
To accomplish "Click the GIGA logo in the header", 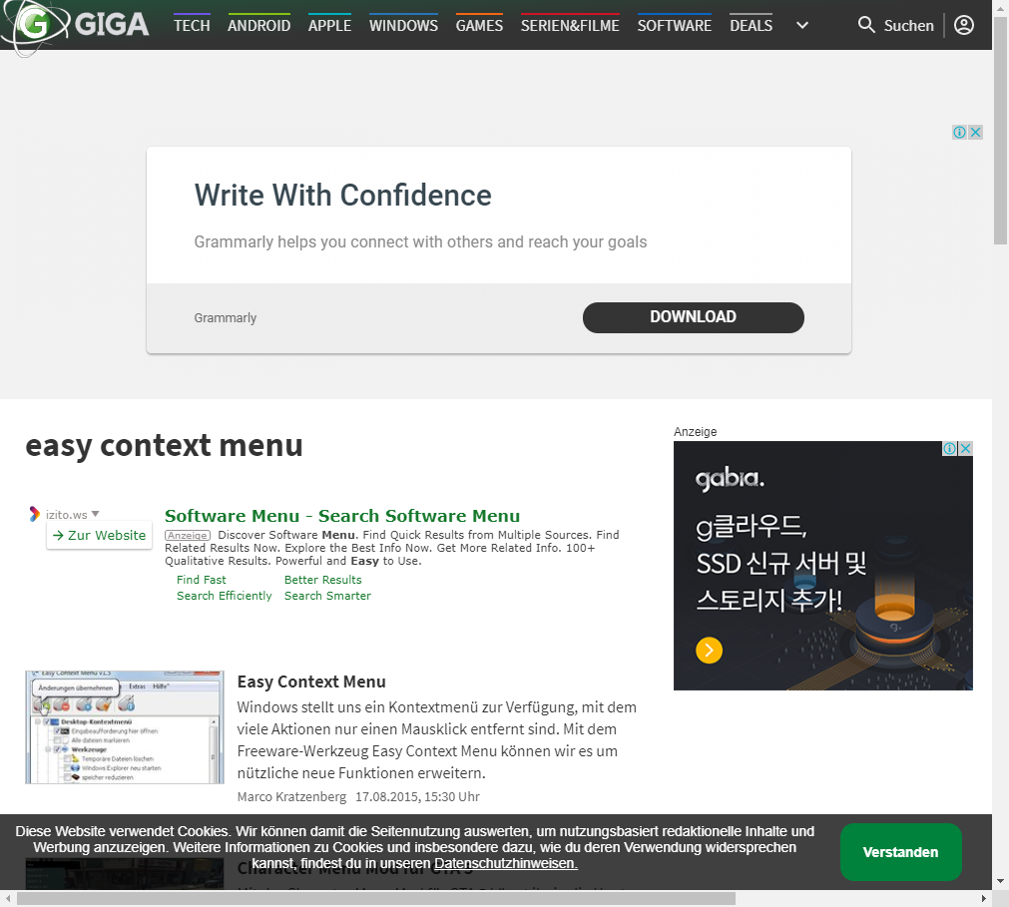I will [75, 26].
